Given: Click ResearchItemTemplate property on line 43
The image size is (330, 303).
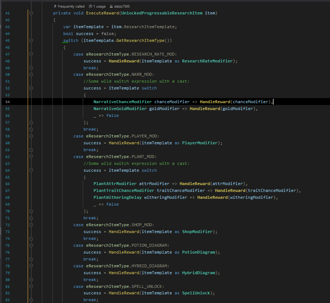Looking at the screenshot, I should coord(149,27).
